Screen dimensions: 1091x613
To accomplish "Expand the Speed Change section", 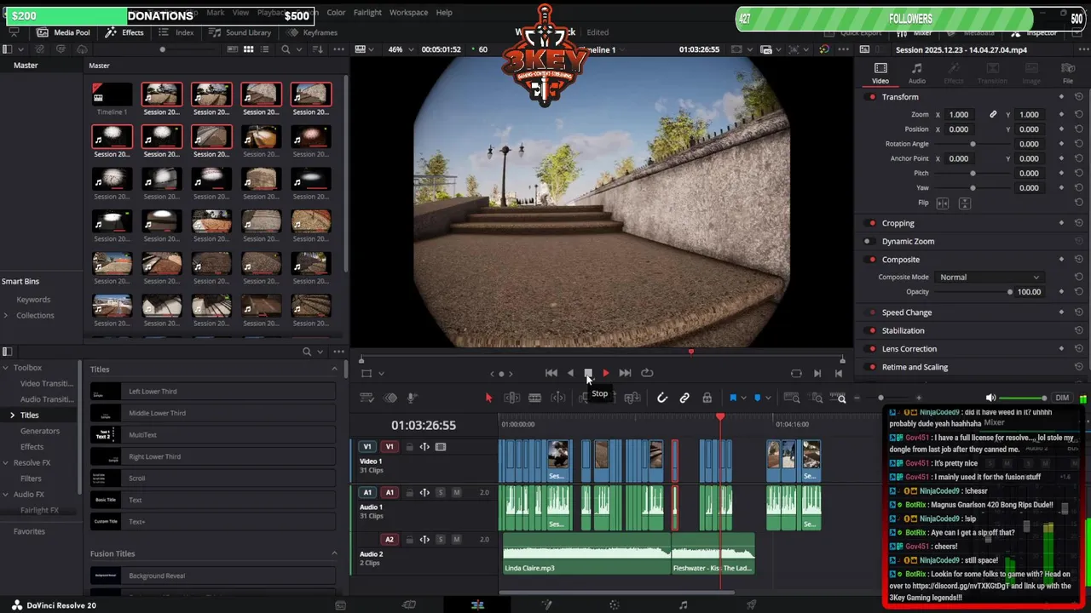I will [907, 312].
